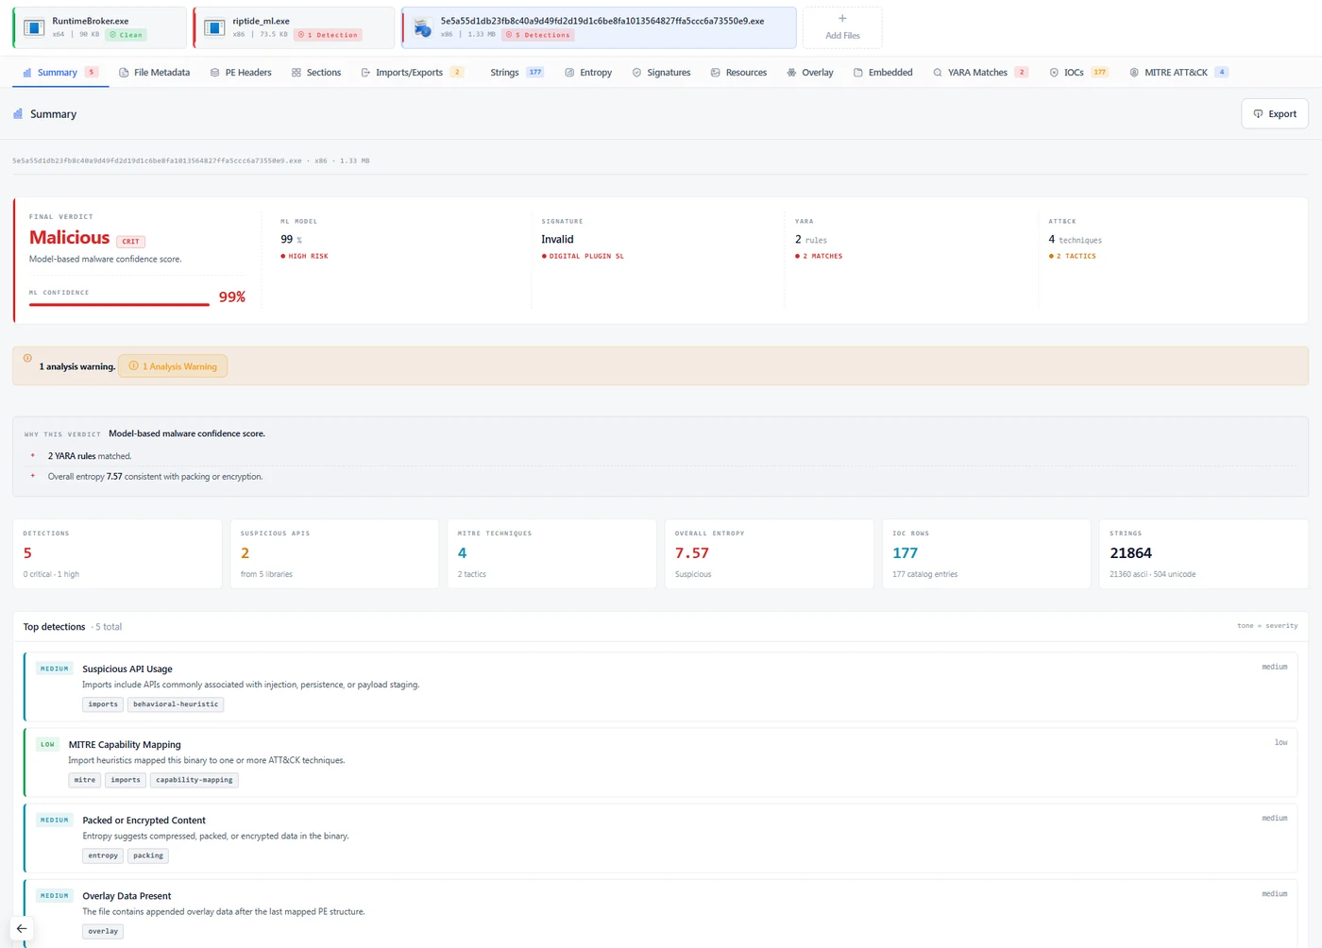
Task: Click the Add Files button
Action: coord(842,27)
